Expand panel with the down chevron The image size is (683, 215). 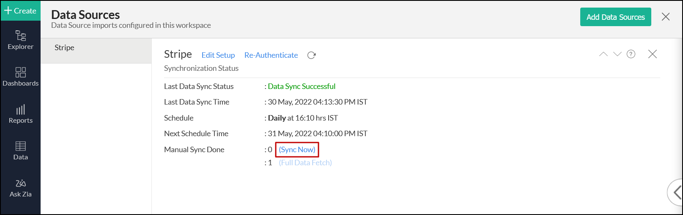click(617, 54)
